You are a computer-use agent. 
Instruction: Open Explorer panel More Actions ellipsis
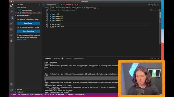(39, 5)
